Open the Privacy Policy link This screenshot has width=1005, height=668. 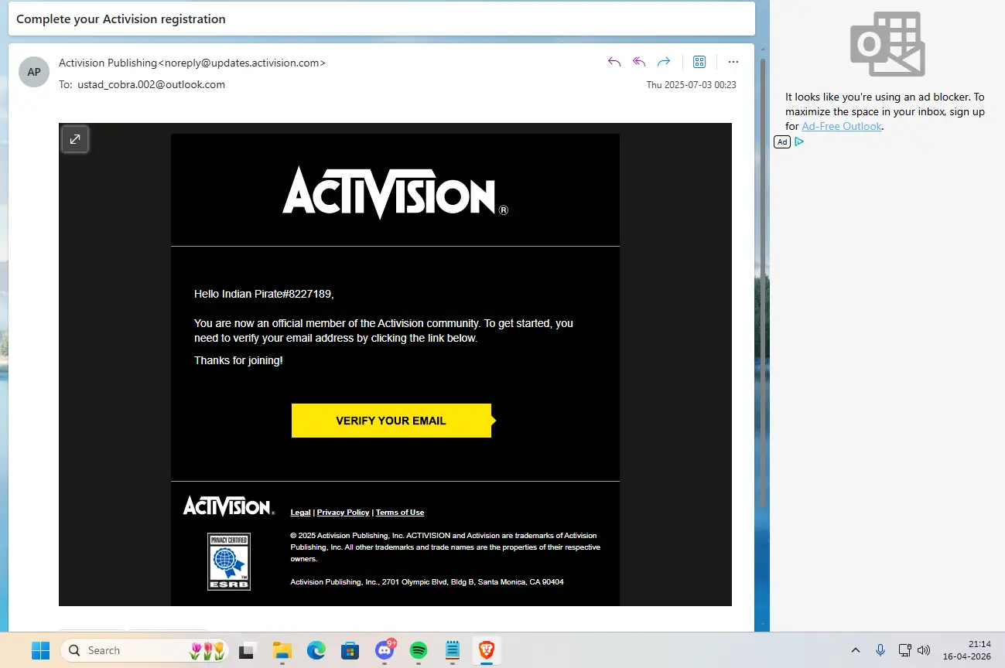tap(343, 513)
